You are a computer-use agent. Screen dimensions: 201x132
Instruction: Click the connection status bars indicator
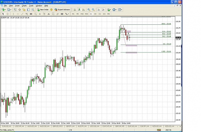[159, 130]
